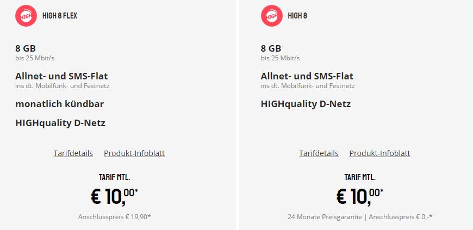Open Produkt-Infoblatt for the HIGH 8 FLEX plan
473x230 pixels.
click(x=134, y=153)
